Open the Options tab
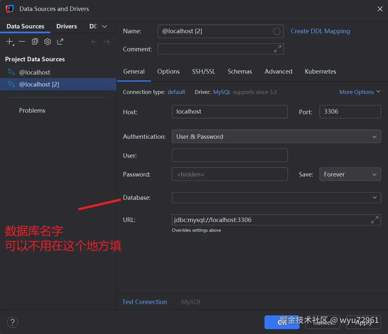This screenshot has height=334, width=388. click(169, 72)
